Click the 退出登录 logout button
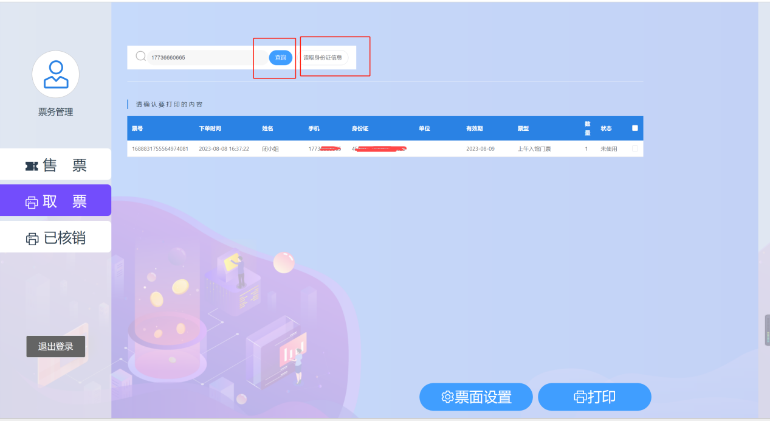This screenshot has height=421, width=770. tap(55, 346)
